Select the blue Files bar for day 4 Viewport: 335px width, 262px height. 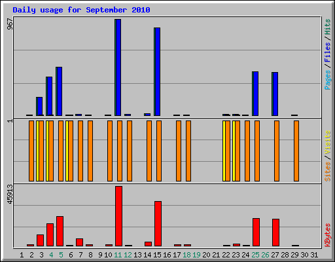click(x=50, y=96)
